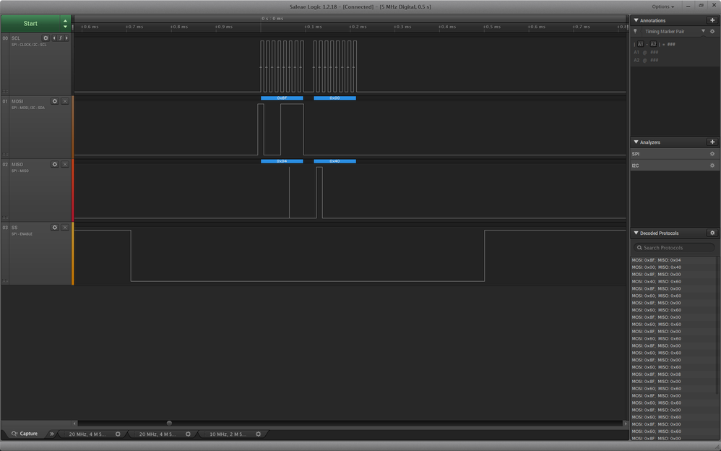Jump to previous SCL edge arrow

(x=54, y=38)
